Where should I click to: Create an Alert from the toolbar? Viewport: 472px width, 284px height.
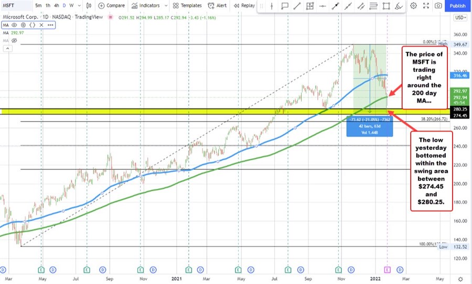(x=218, y=6)
